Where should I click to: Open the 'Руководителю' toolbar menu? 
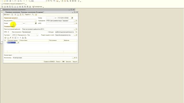click(x=37, y=7)
